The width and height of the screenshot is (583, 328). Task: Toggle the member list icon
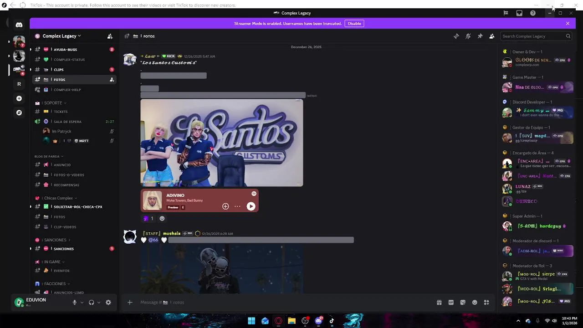[492, 36]
